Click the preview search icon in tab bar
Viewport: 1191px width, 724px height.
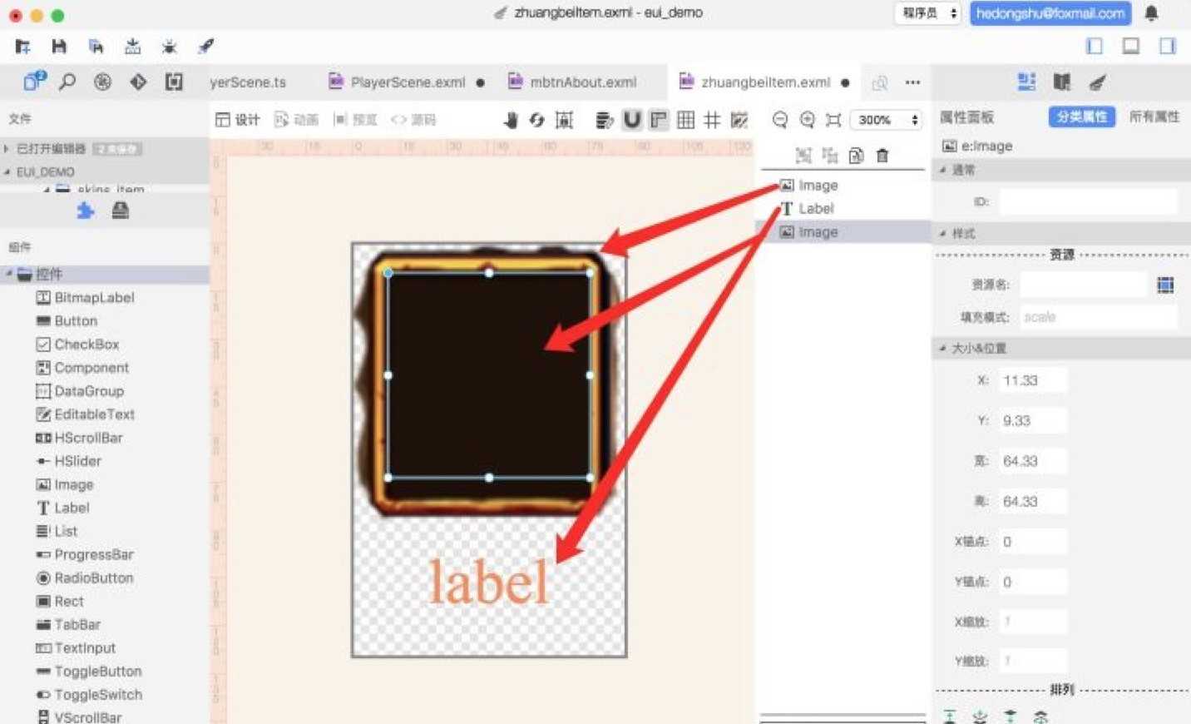[x=879, y=82]
